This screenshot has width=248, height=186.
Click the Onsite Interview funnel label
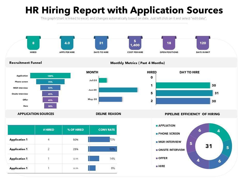[x=20, y=94]
